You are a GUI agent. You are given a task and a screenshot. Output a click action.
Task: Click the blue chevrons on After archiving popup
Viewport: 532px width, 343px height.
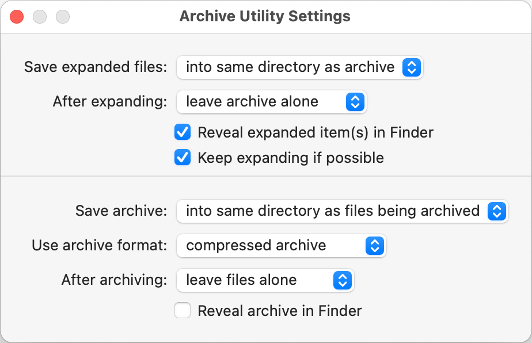342,280
